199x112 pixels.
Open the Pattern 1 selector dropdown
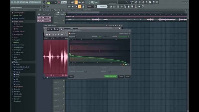102,7
